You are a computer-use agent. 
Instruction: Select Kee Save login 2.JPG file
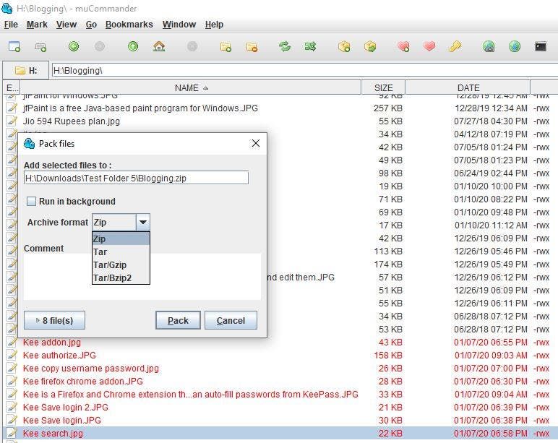(x=66, y=407)
